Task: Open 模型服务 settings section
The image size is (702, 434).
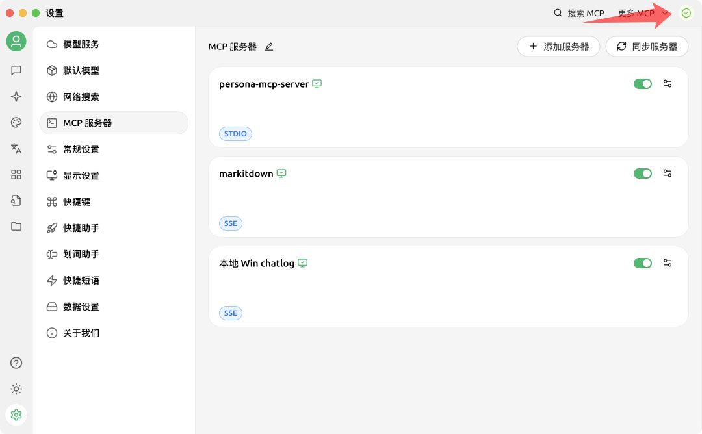Action: tap(114, 44)
